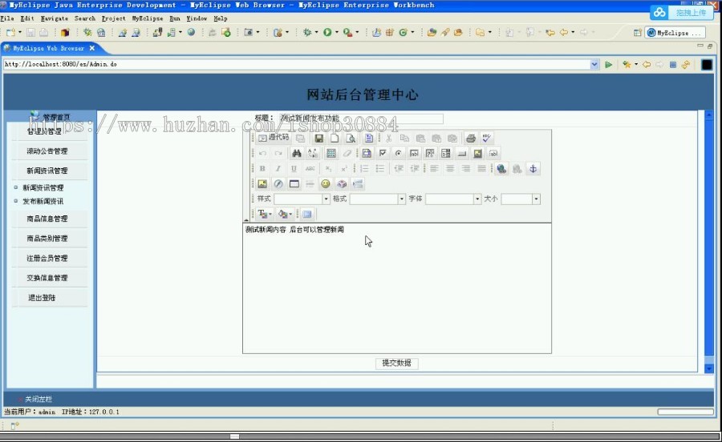Image resolution: width=722 pixels, height=442 pixels.
Task: Insert a selection list form icon
Action: pos(446,153)
